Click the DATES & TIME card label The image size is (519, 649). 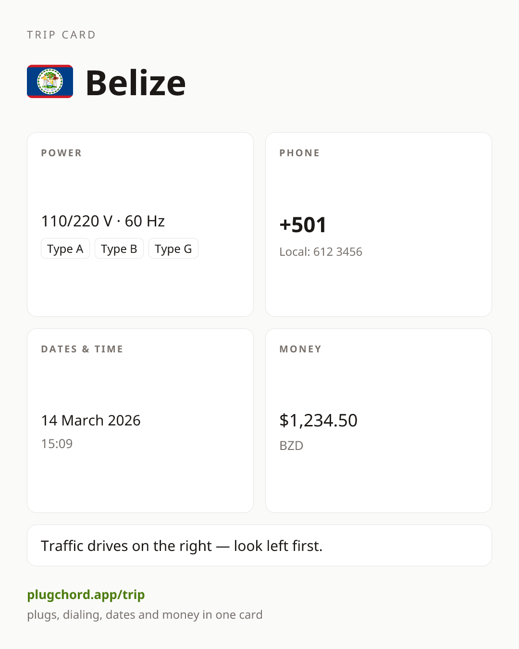coord(82,349)
